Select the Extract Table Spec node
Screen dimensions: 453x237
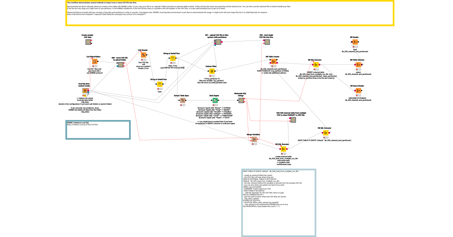[x=182, y=100]
